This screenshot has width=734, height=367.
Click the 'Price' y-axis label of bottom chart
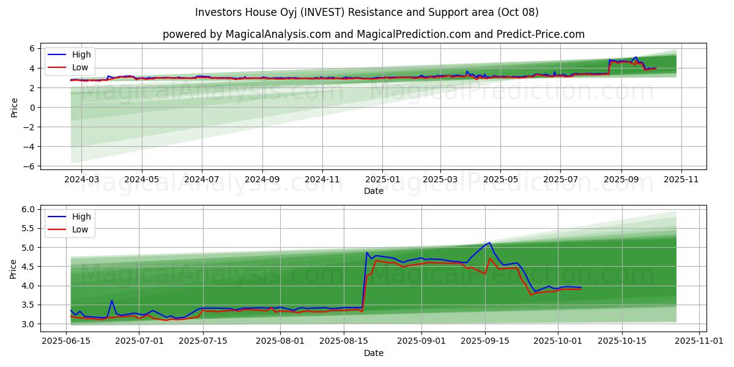point(14,269)
